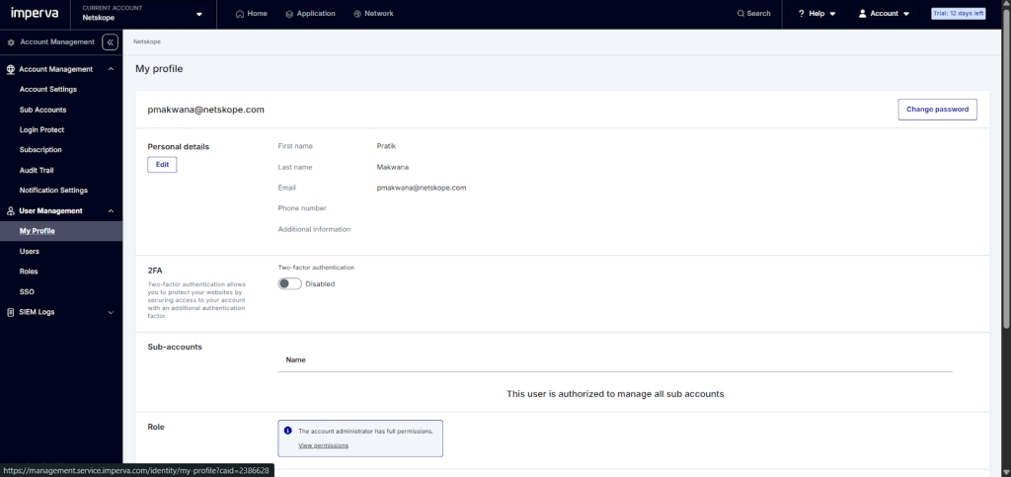Open SSO in sidebar
The image size is (1011, 477).
pyautogui.click(x=27, y=291)
